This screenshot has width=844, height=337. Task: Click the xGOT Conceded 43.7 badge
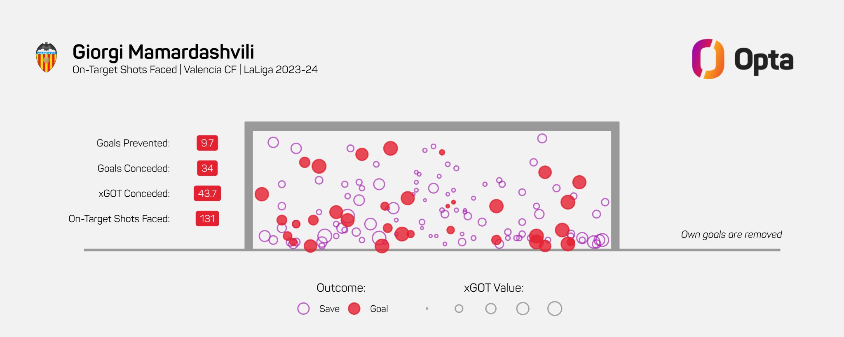[x=207, y=193]
